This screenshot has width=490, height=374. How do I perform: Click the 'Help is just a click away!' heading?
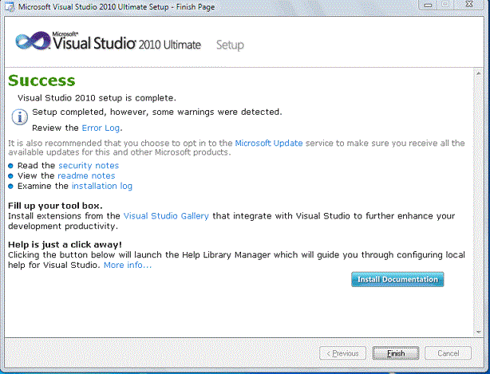click(65, 245)
